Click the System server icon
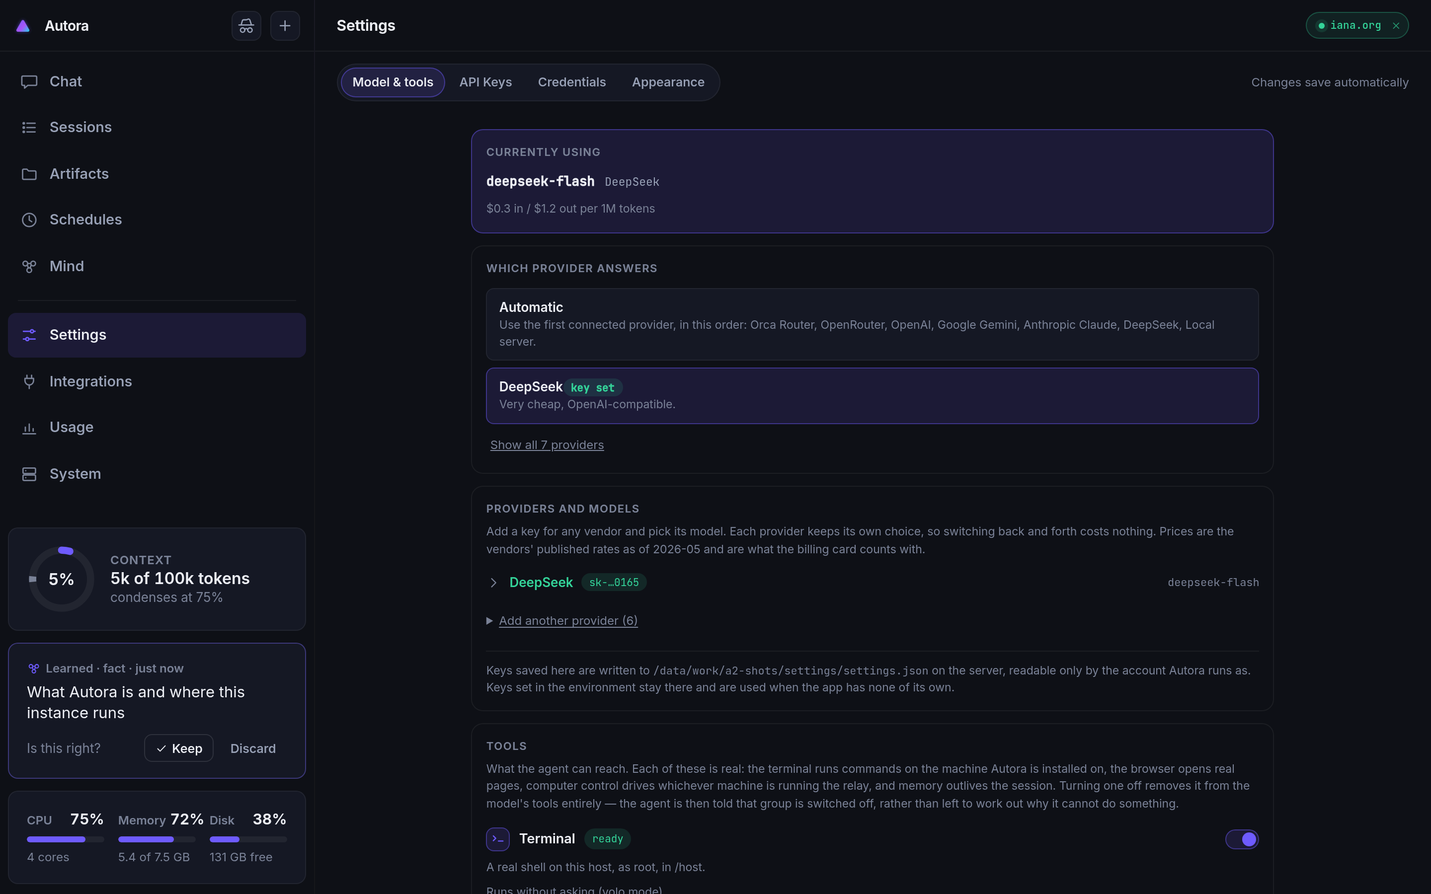 coord(29,474)
